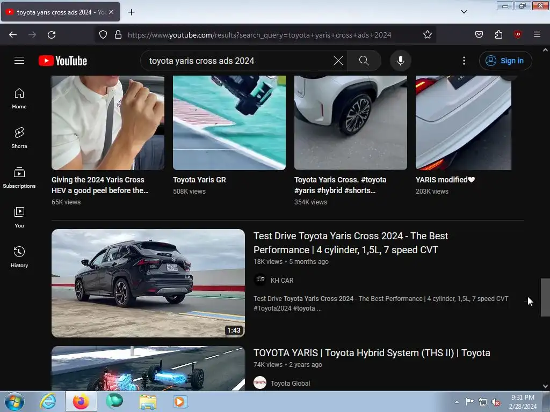The height and width of the screenshot is (412, 550).
Task: Go back with browser back arrow
Action: (13, 35)
